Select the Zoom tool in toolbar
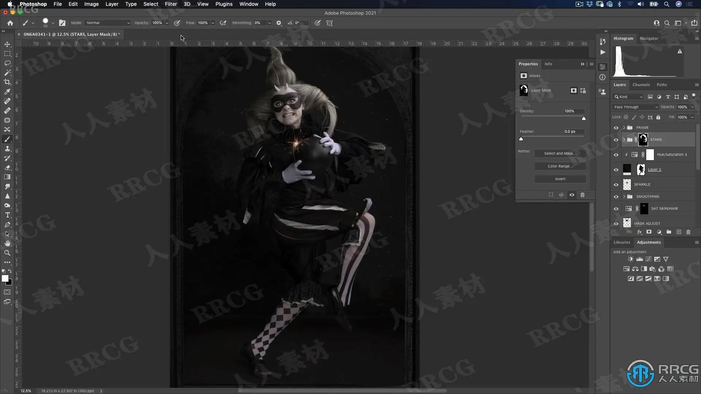701x394 pixels. pyautogui.click(x=7, y=253)
